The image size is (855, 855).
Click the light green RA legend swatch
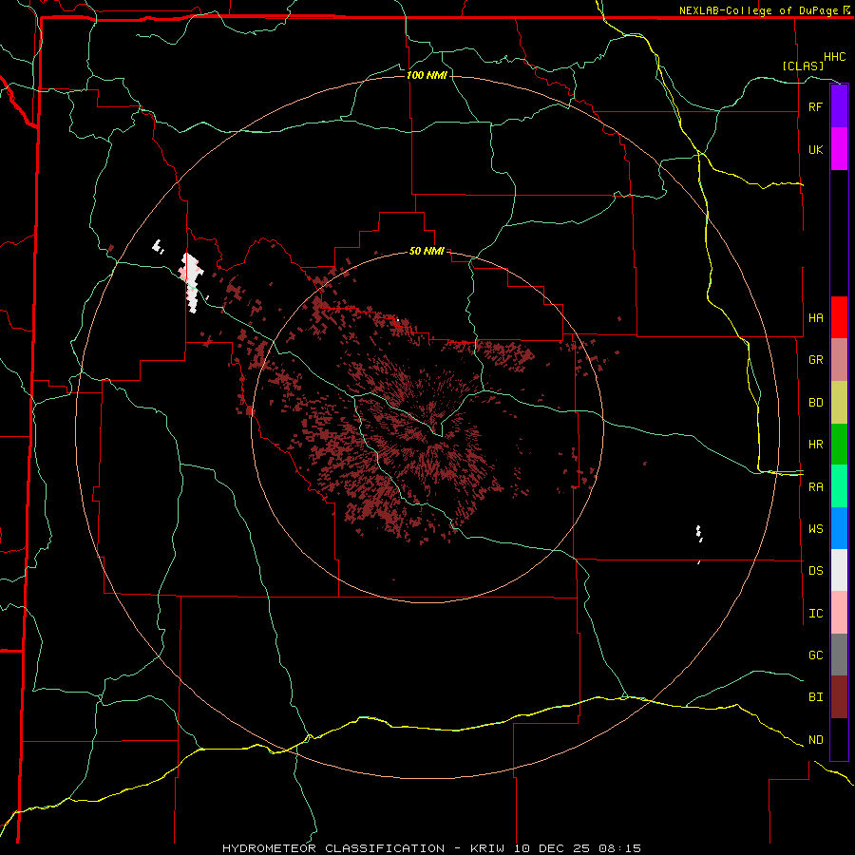coord(839,486)
